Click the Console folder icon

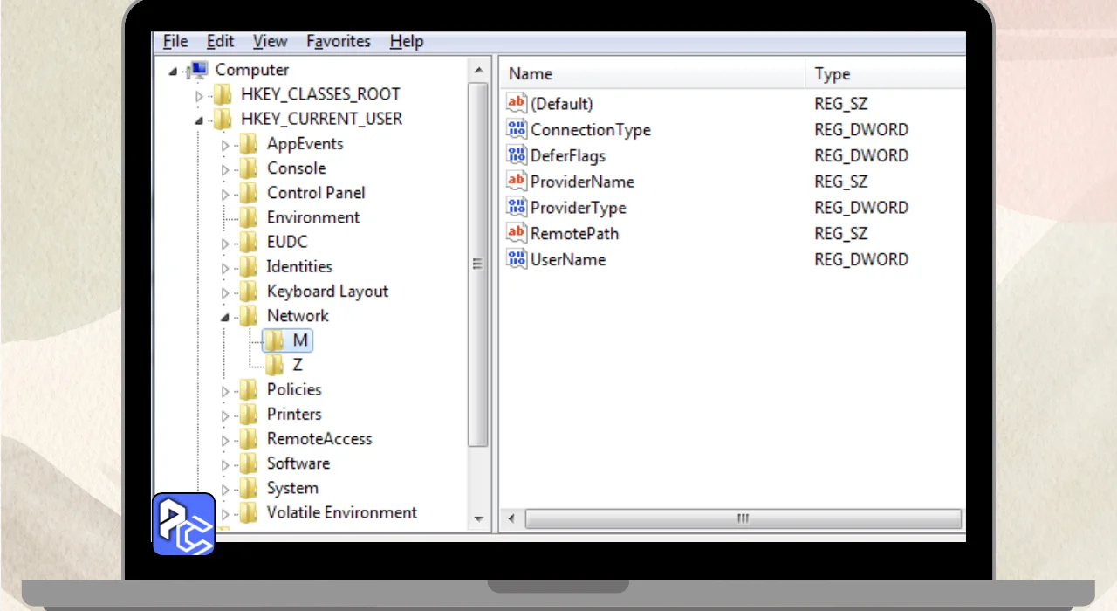(x=249, y=168)
